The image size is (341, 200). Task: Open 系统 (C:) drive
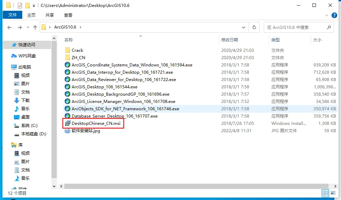pyautogui.click(x=29, y=126)
